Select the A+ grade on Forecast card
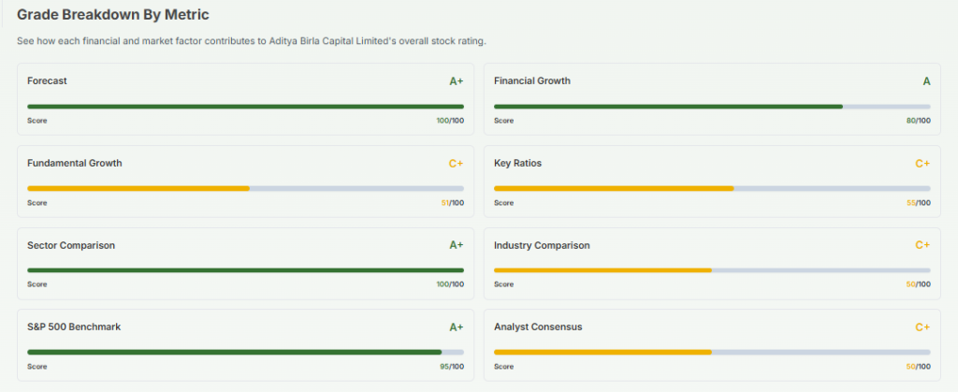Viewport: 958px width, 392px height. 456,81
